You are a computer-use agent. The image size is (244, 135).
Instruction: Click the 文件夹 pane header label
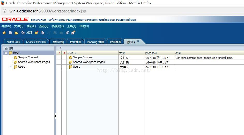[x=9, y=48]
